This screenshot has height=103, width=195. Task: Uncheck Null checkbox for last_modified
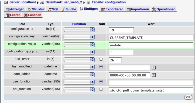(x=101, y=67)
